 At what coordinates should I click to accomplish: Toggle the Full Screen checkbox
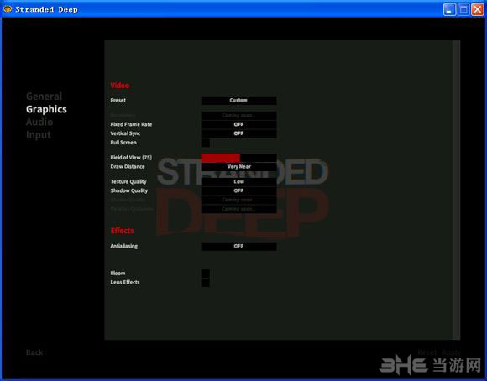206,143
